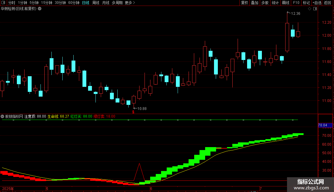
Task: Select the 1分钟 period
Action: tap(22, 3)
